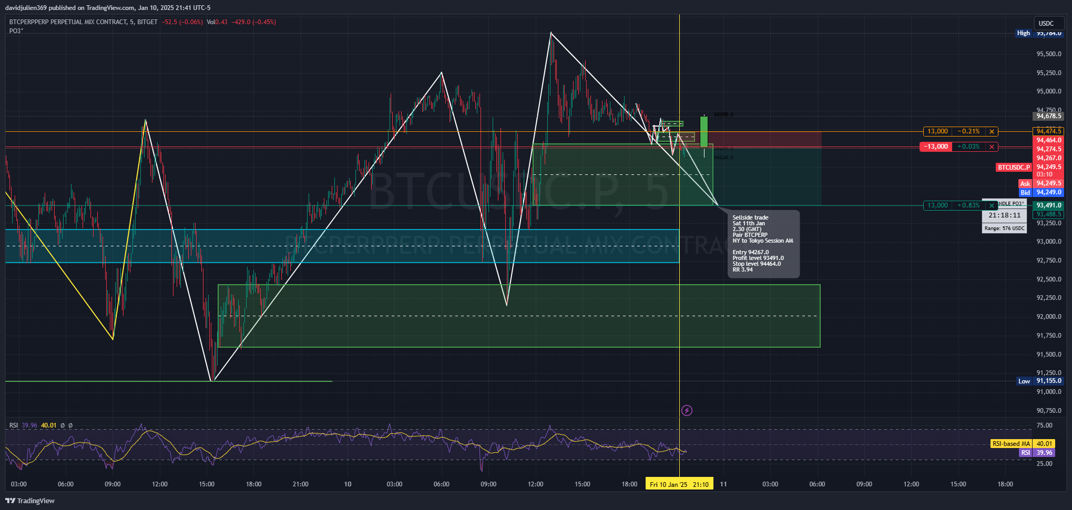Select the orange 13,000 order quantity label

click(x=937, y=131)
